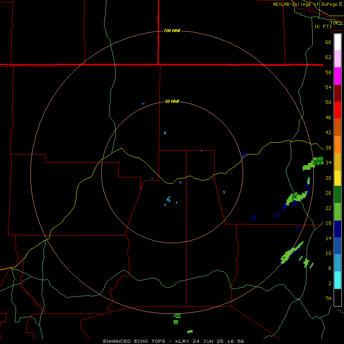The width and height of the screenshot is (344, 344).
Task: Select the magenta legend color block
Action: point(338,76)
